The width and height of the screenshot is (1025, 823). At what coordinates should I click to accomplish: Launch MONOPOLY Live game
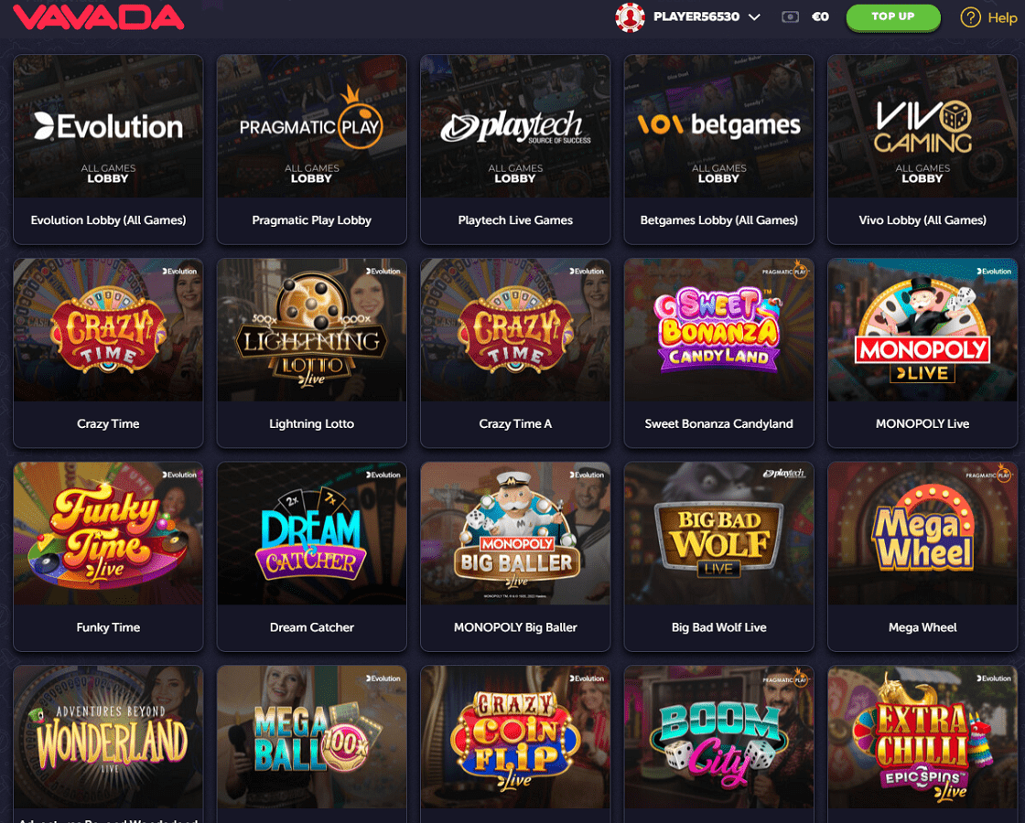tap(922, 353)
